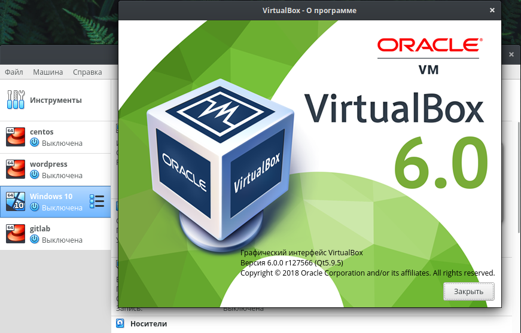Viewport: 521px width, 333px height.
Task: Click power state icon of Windows 10
Action: pos(35,207)
